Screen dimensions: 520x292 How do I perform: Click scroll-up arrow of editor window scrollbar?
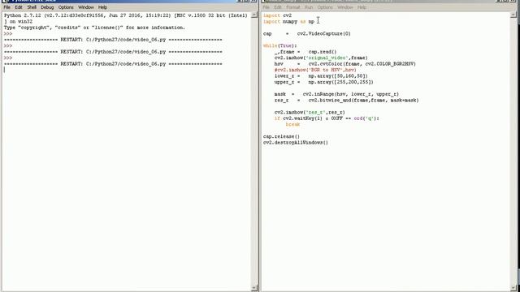[513, 15]
